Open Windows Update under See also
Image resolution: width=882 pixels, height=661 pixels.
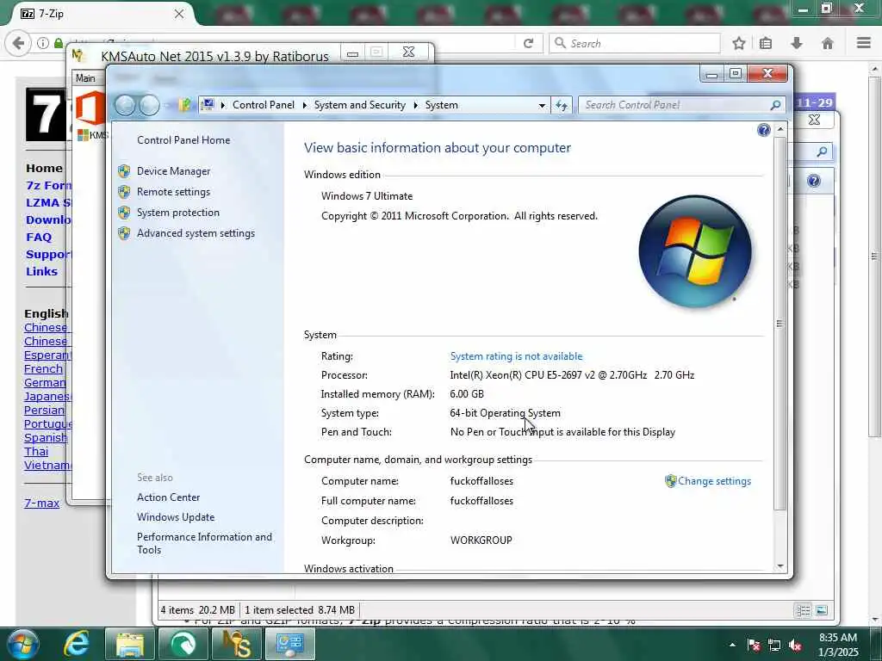point(176,517)
